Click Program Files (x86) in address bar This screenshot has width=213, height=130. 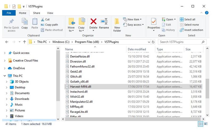pos(87,42)
